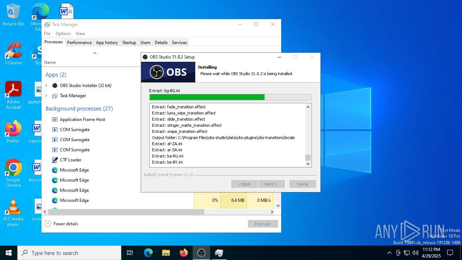Click Task Manager scroll left arrow
The height and width of the screenshot is (260, 462).
(x=45, y=212)
